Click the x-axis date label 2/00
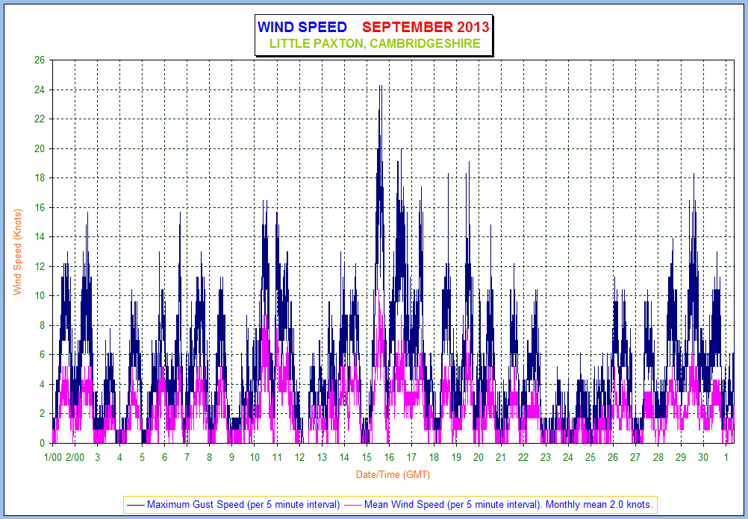This screenshot has width=748, height=519. 75,458
